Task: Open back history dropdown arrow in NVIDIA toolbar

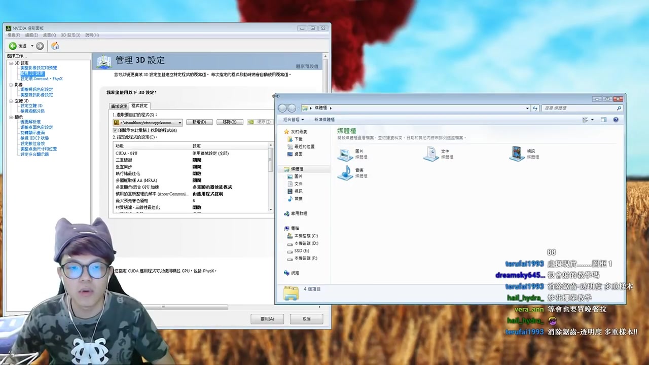Action: click(x=32, y=46)
